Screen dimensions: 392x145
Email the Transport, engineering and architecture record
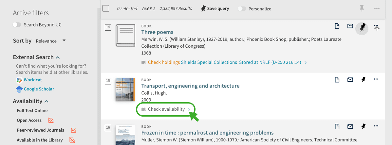pyautogui.click(x=350, y=80)
